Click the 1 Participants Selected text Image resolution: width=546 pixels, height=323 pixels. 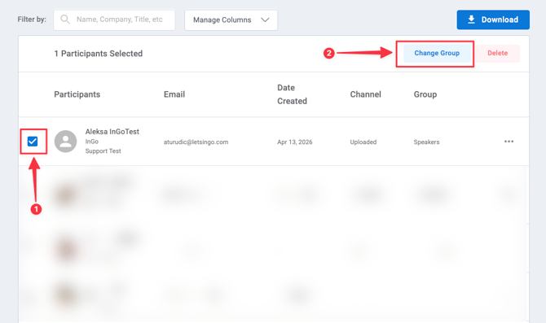98,54
